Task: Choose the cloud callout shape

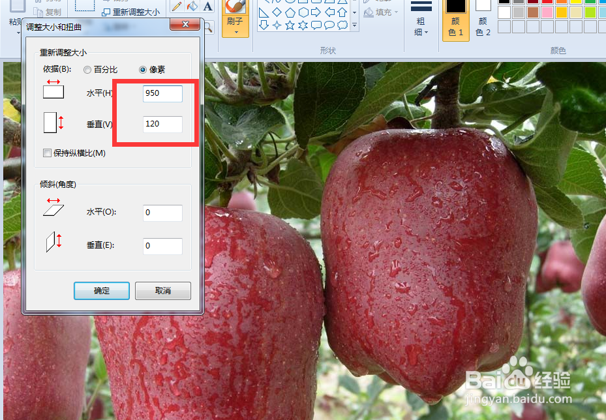Action: pyautogui.click(x=342, y=25)
